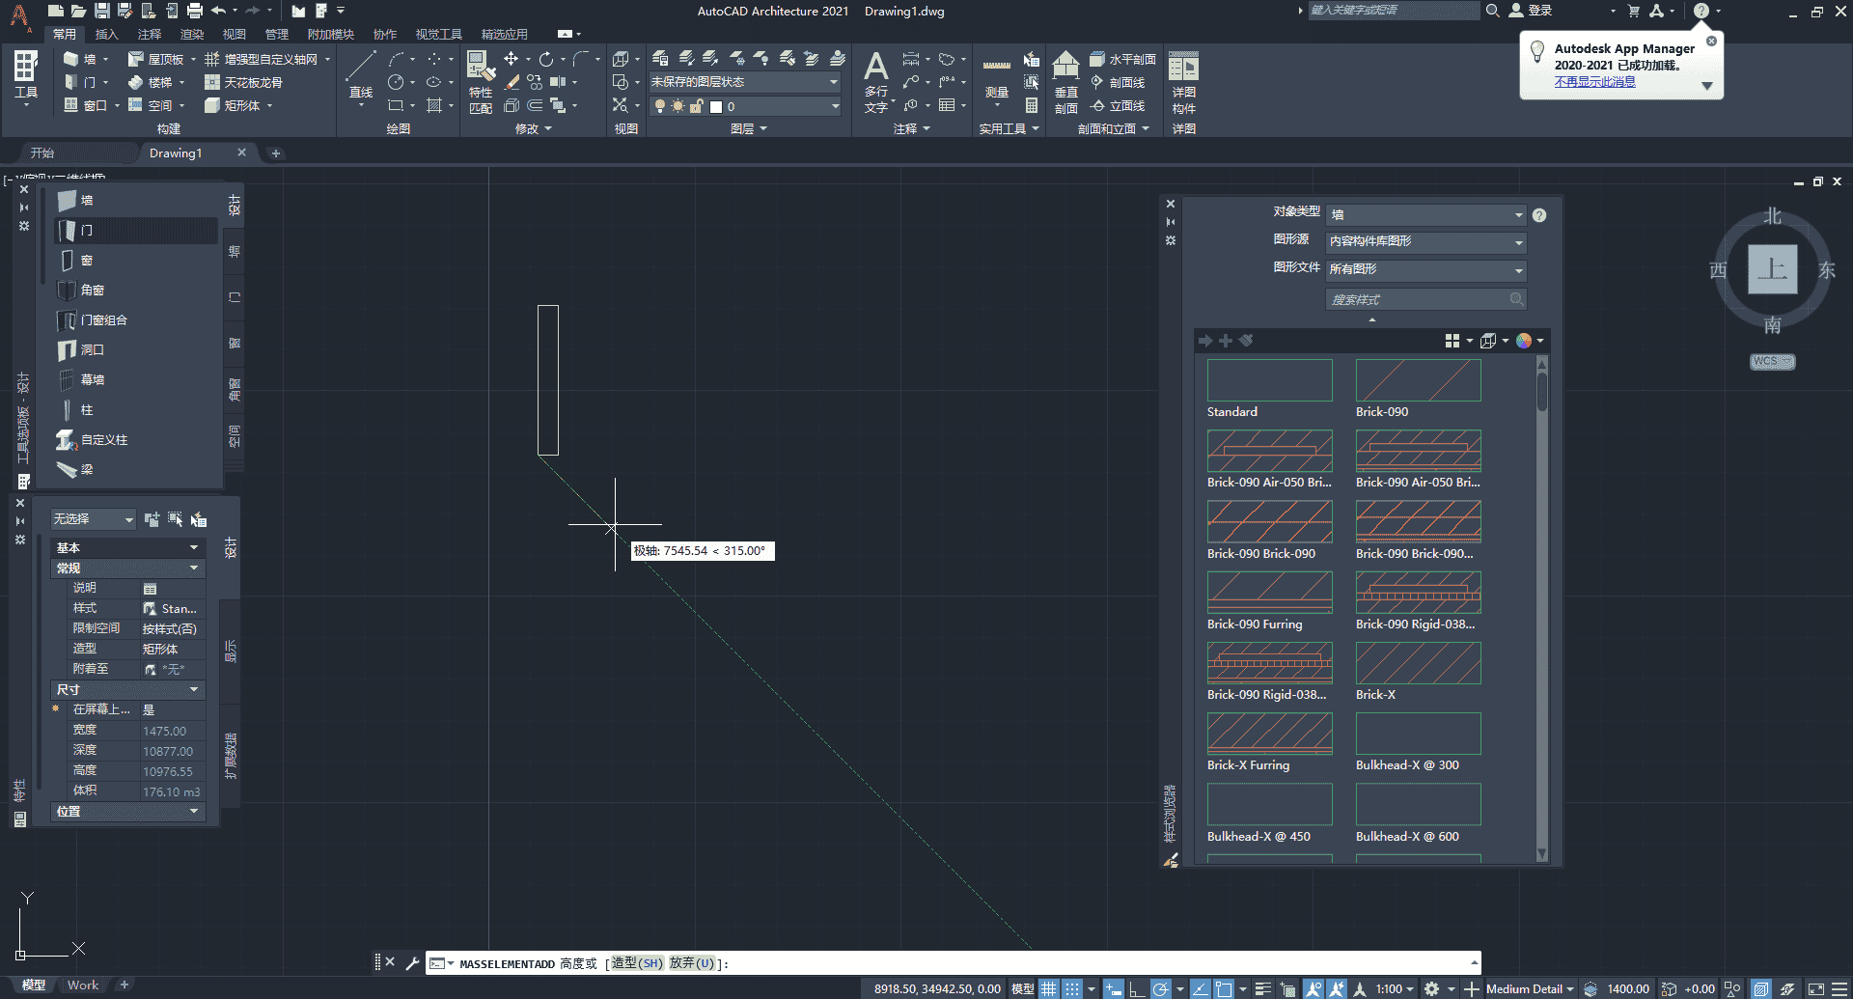Open the Medium Detail display dropdown
The width and height of the screenshot is (1853, 999).
tap(1527, 988)
